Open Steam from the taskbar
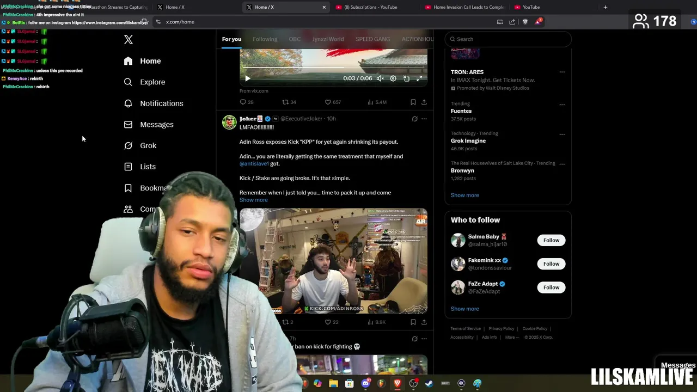The width and height of the screenshot is (697, 392). [x=429, y=383]
